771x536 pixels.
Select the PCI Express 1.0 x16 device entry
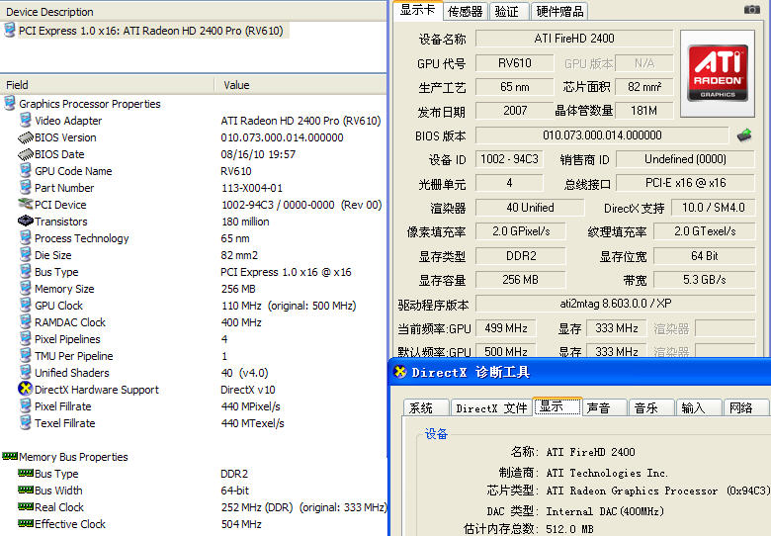click(x=151, y=31)
